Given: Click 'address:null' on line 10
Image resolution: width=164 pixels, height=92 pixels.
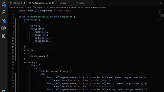Looking at the screenshot, I should (x=43, y=38).
